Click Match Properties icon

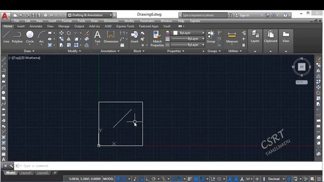coord(157,38)
